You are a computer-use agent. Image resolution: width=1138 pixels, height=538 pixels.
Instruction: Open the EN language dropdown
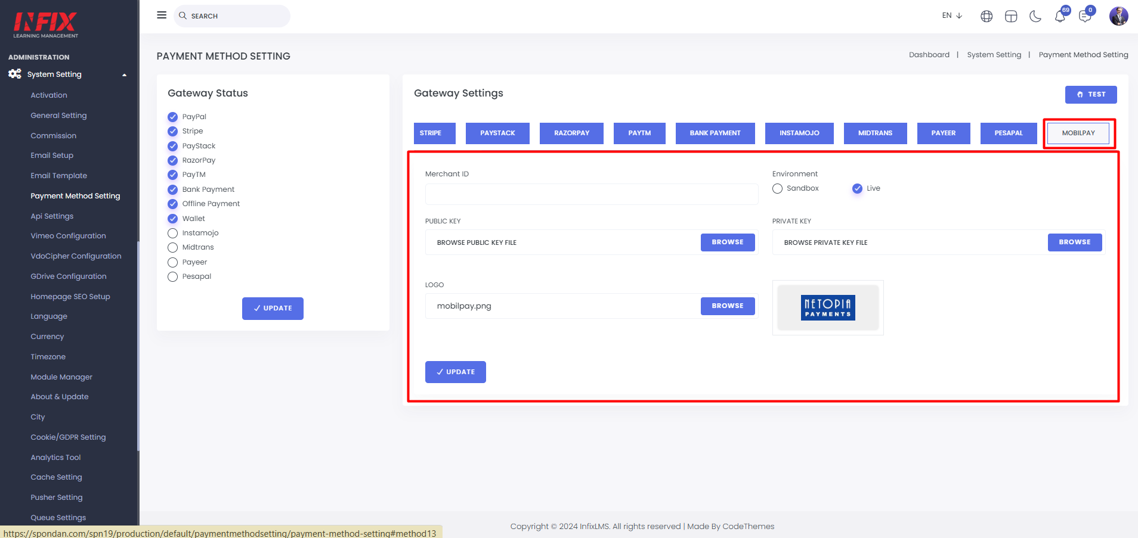(x=952, y=15)
